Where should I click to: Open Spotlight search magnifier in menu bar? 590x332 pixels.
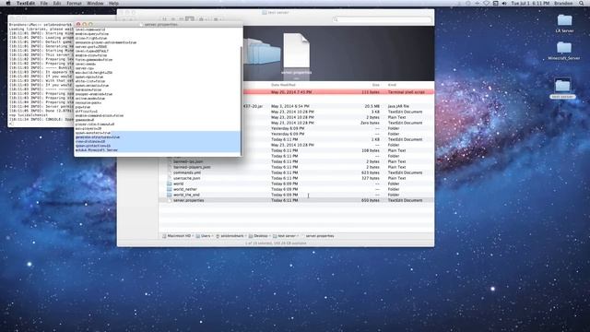[582, 3]
